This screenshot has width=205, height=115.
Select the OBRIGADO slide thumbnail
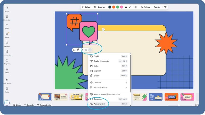(x=187, y=97)
